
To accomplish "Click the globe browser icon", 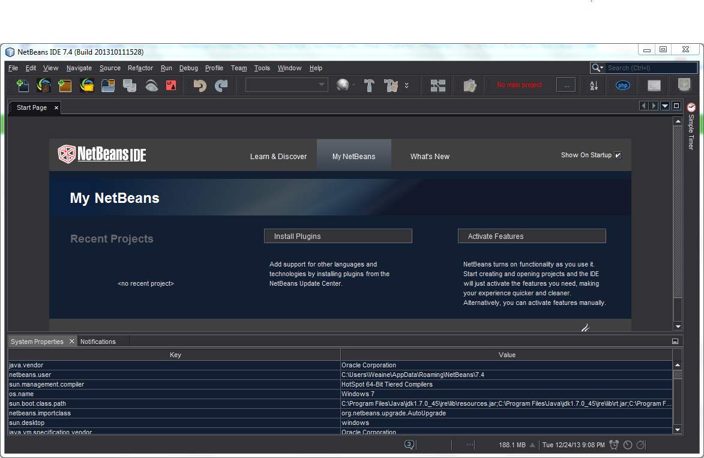I will (343, 85).
